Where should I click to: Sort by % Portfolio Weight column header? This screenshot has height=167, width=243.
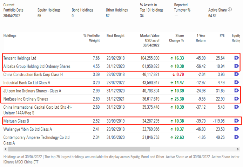92,38
